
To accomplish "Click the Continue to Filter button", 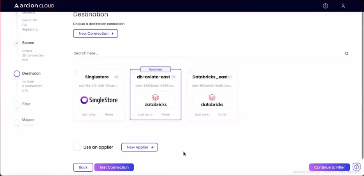I will (329, 167).
